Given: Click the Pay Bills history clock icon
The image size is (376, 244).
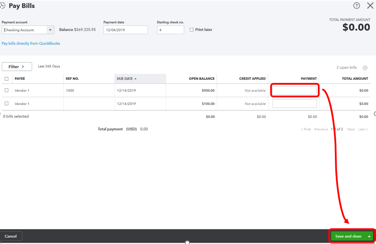Looking at the screenshot, I should coord(3,6).
